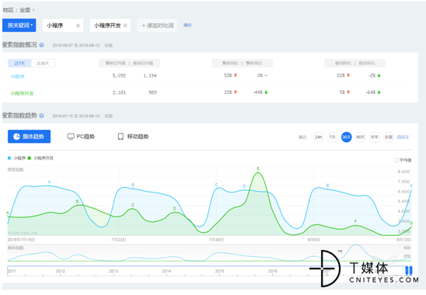The width and height of the screenshot is (426, 295).
Task: Click the 整体同比 column header
Action: click(230, 63)
